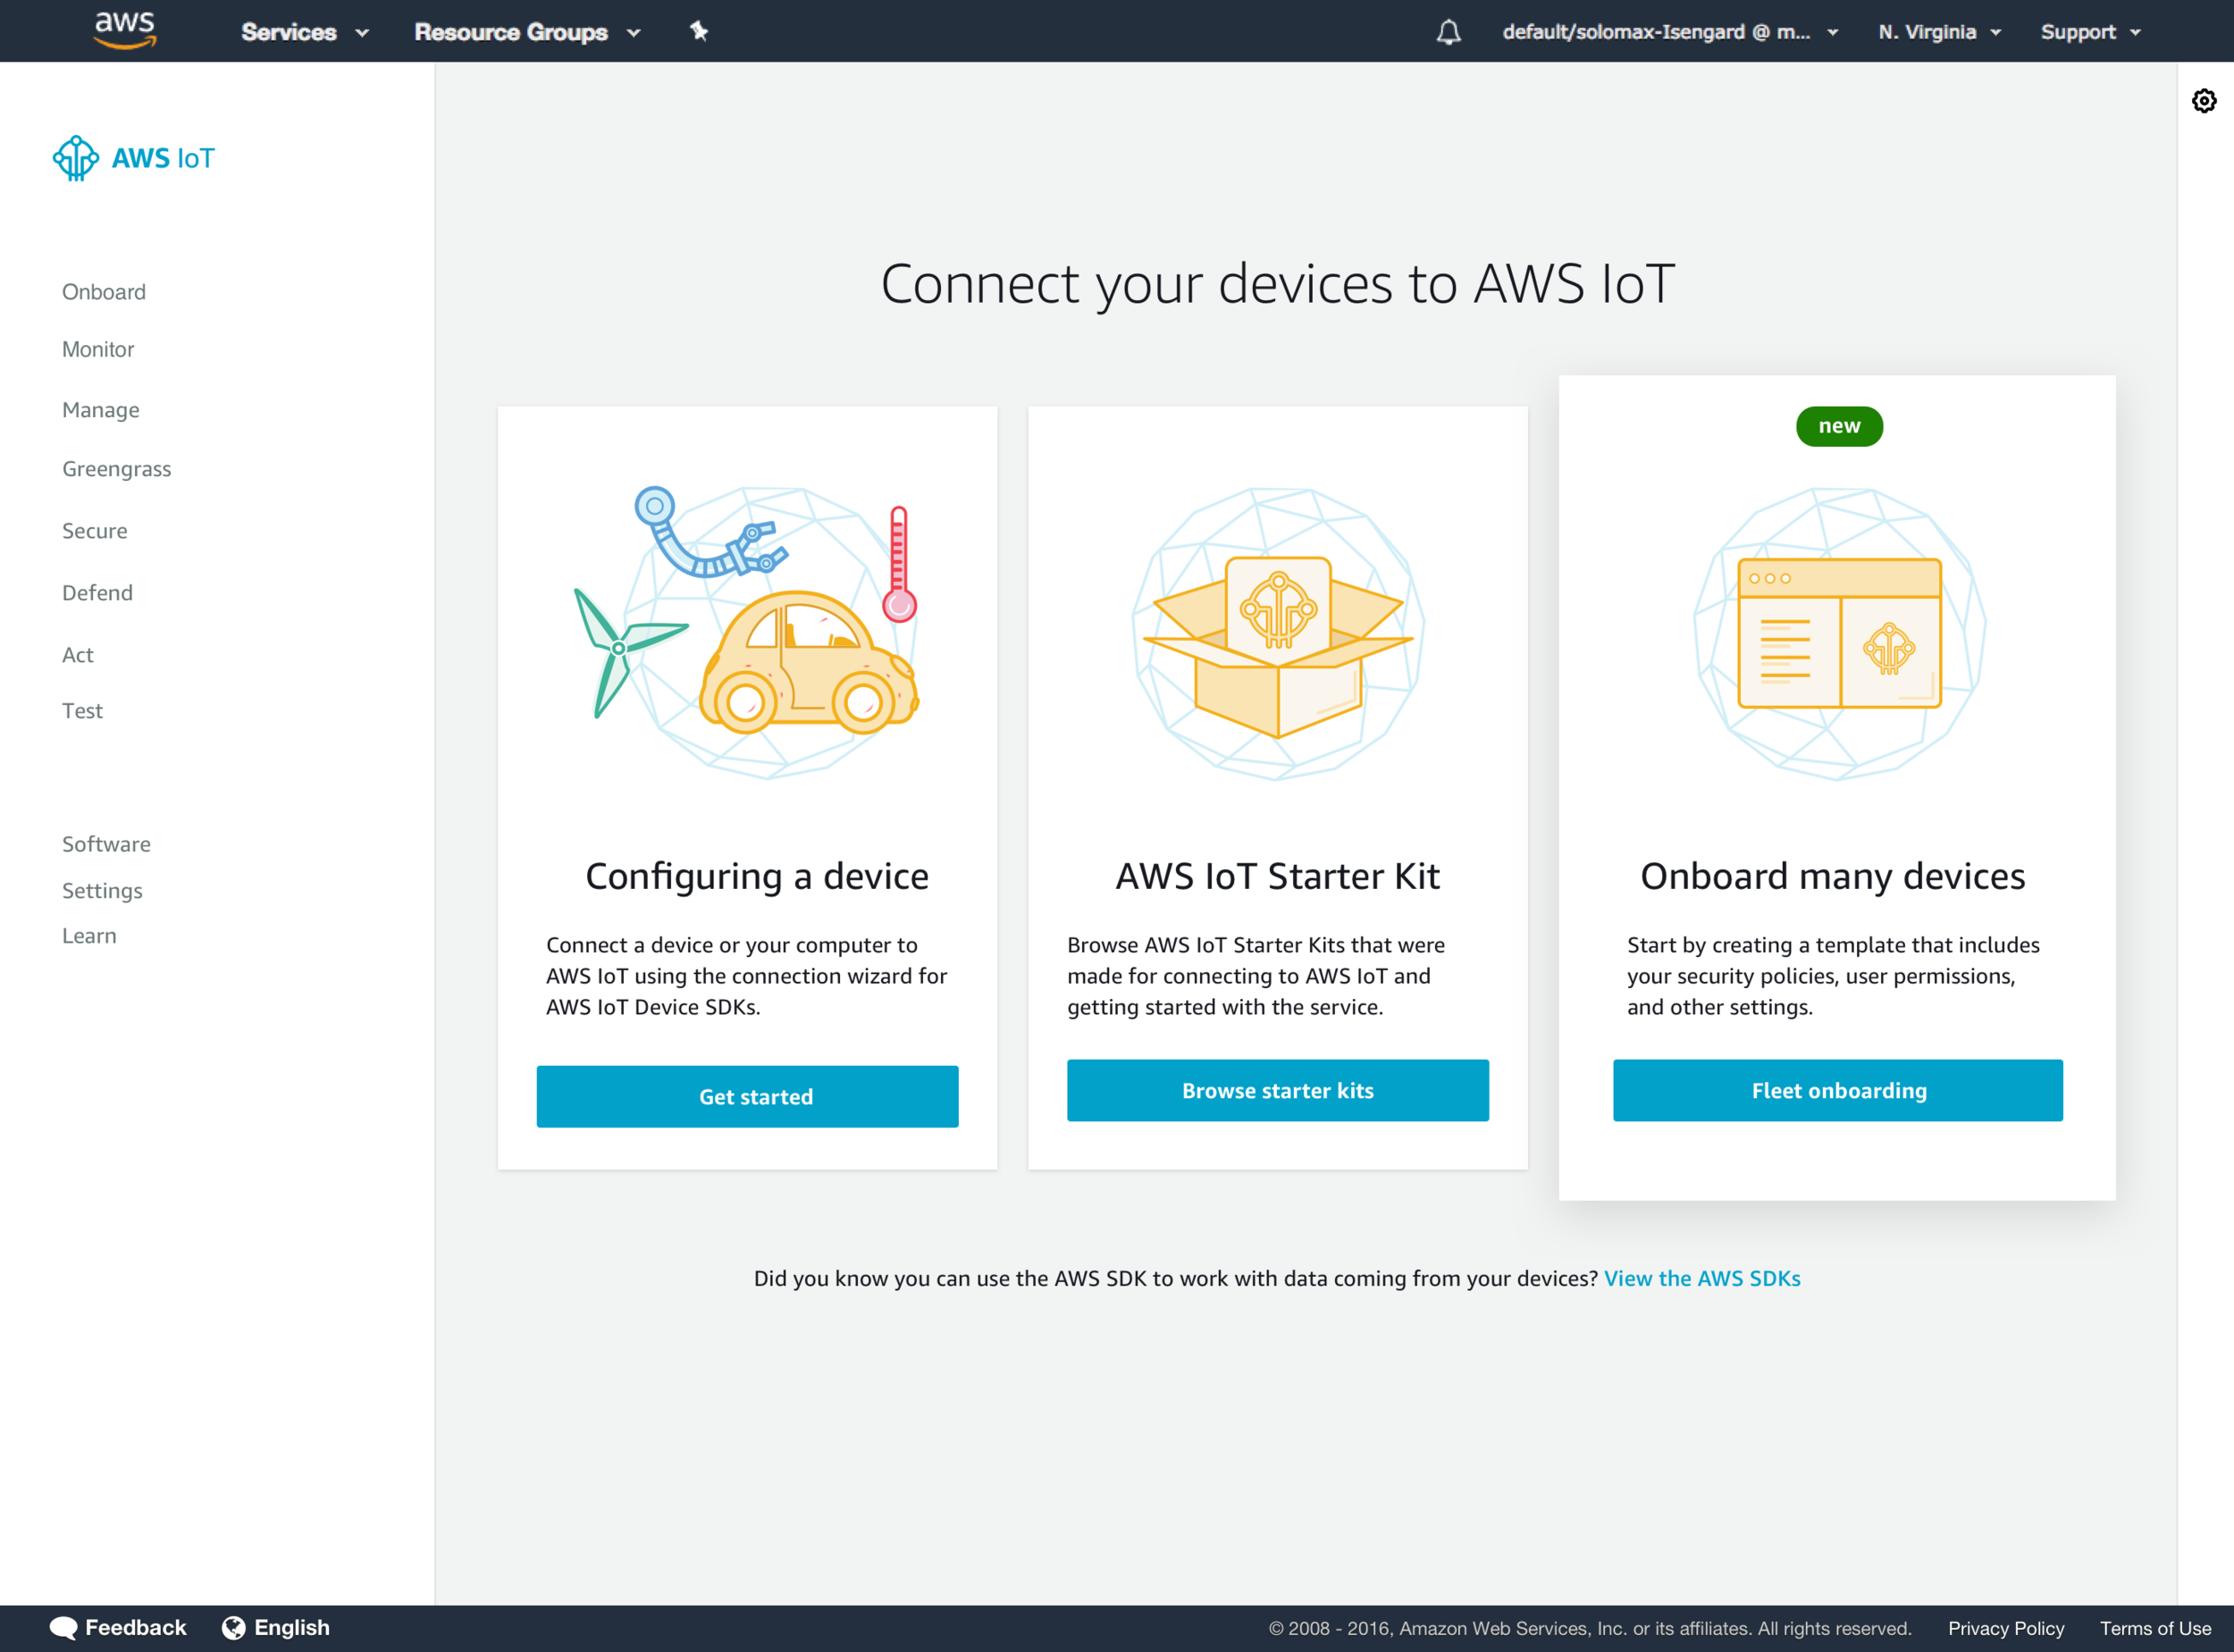Click the starter kit box illustration
The image size is (2234, 1652).
click(x=1278, y=634)
